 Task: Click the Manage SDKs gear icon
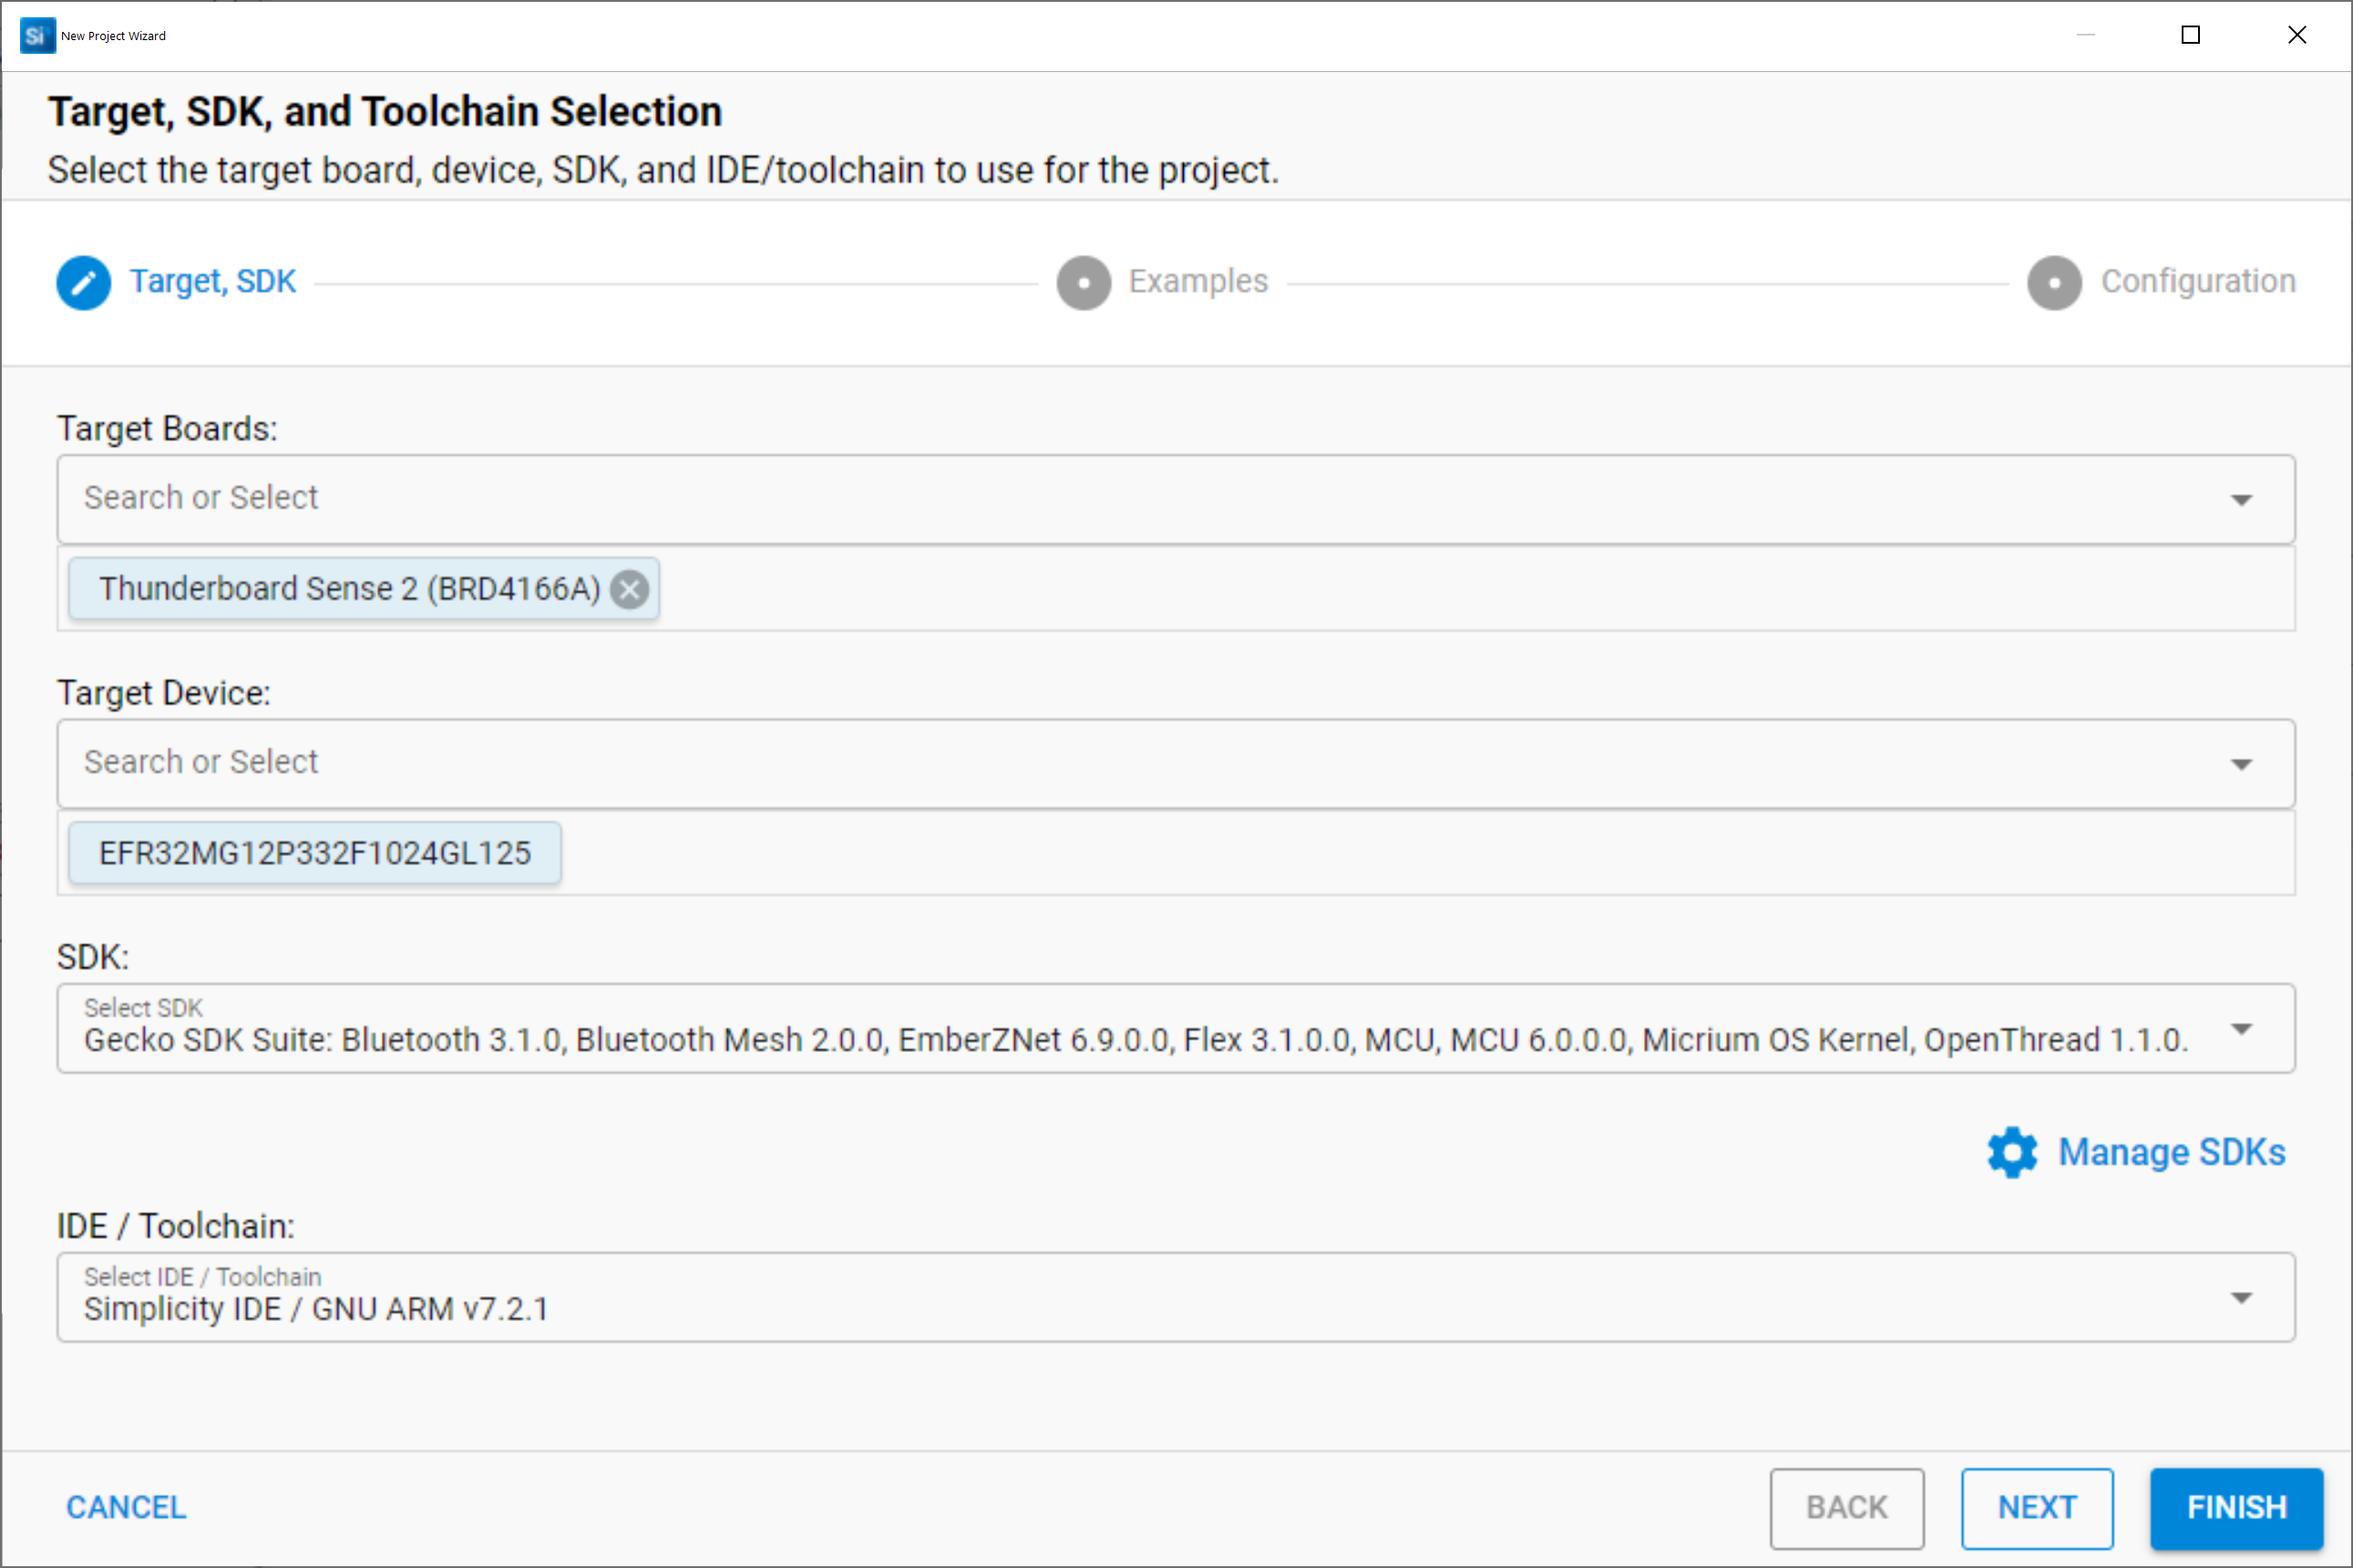tap(2012, 1152)
